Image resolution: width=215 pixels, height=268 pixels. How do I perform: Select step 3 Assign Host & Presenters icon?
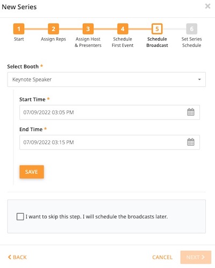(88, 29)
